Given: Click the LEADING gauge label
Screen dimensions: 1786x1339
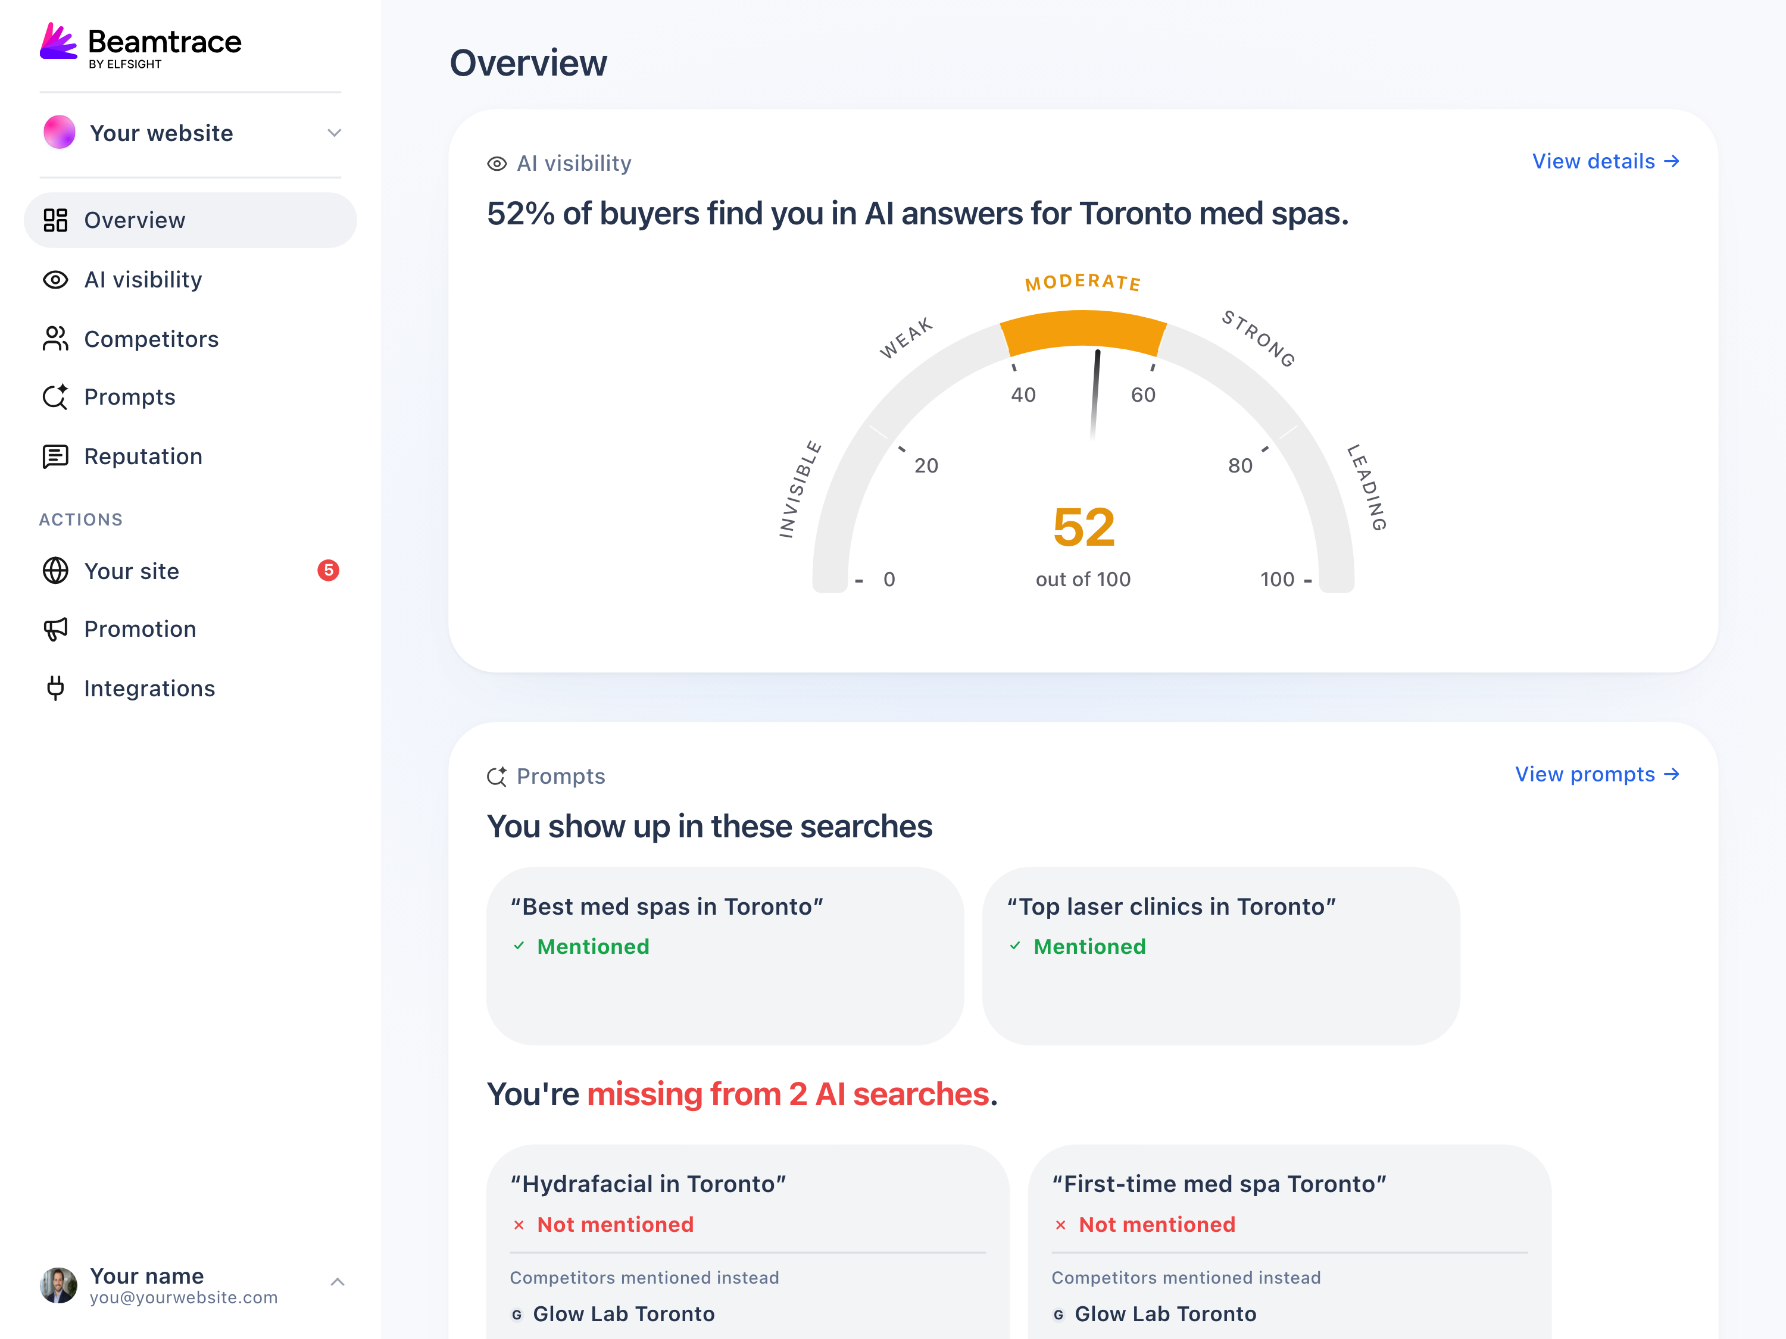Looking at the screenshot, I should coord(1367,487).
